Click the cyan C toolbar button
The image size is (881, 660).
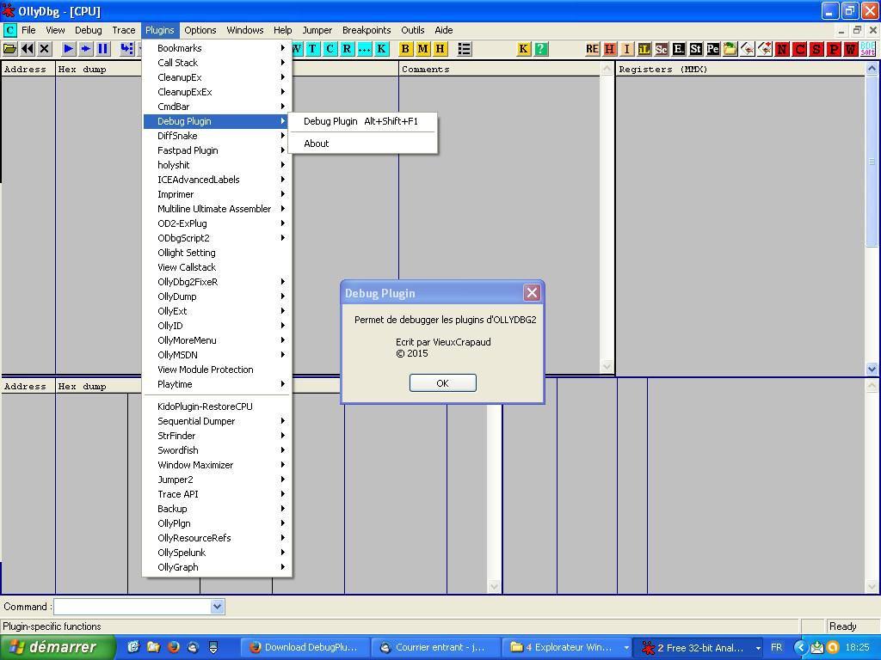(330, 49)
